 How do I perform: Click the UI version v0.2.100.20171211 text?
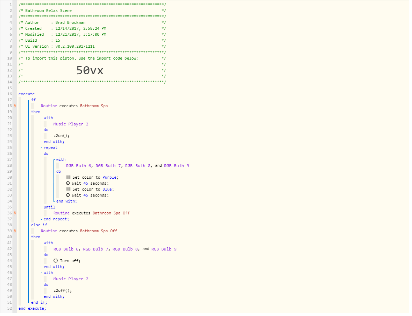(x=75, y=46)
